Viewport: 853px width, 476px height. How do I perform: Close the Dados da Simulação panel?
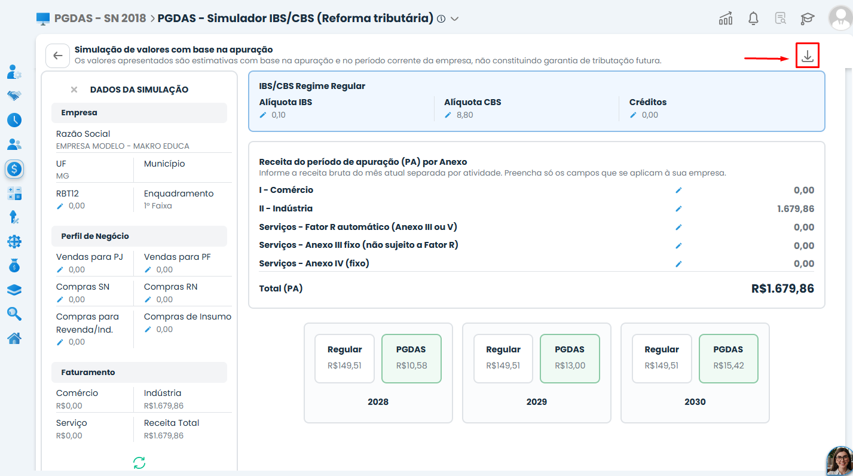pos(74,90)
